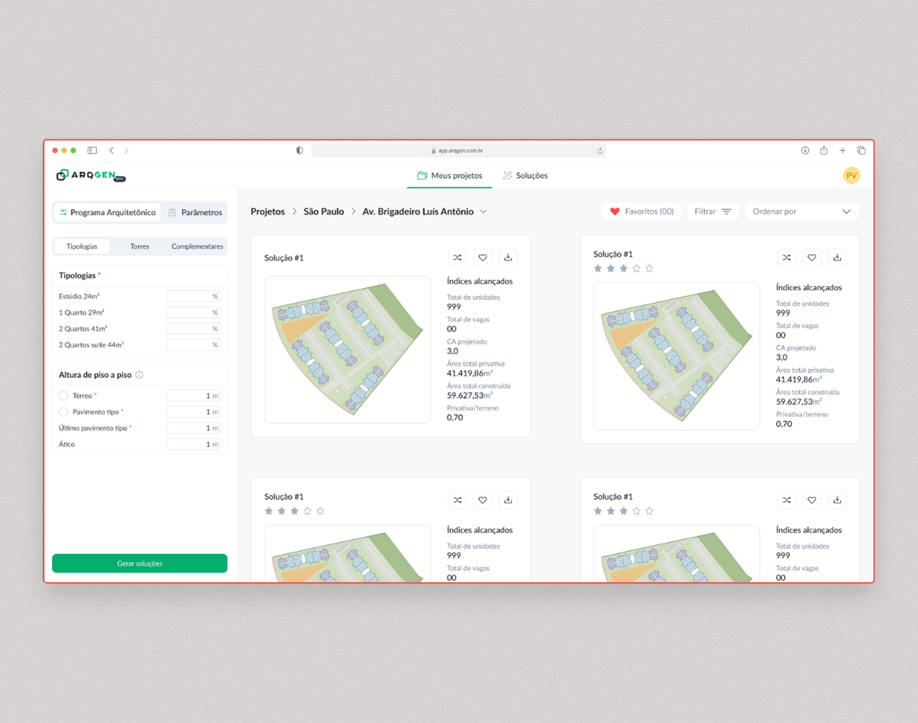This screenshot has width=918, height=723.
Task: Toggle the browser sidebar icon
Action: [x=92, y=150]
